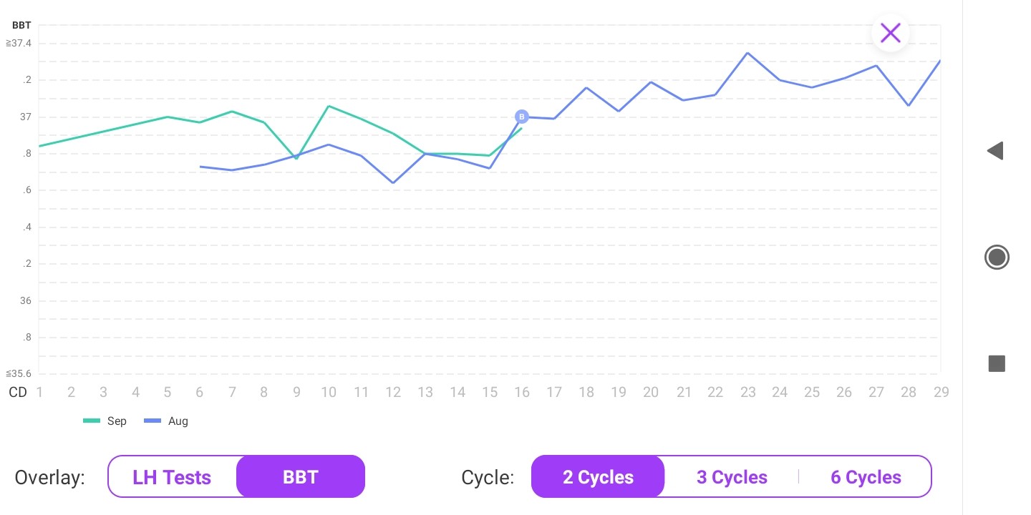Switch to 3 Cycles view

pyautogui.click(x=732, y=477)
